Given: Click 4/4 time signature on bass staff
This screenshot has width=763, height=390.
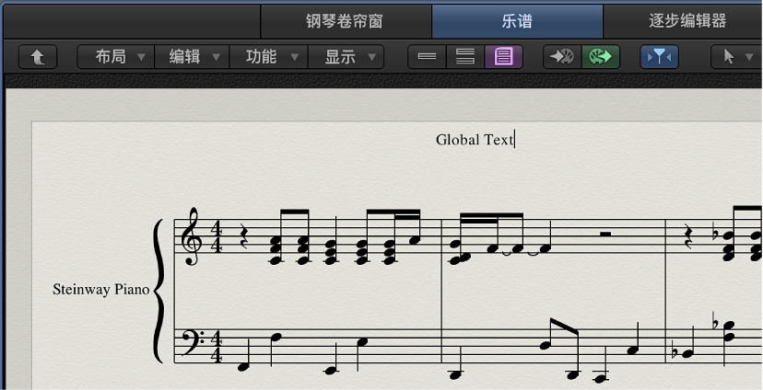Looking at the screenshot, I should (x=216, y=346).
